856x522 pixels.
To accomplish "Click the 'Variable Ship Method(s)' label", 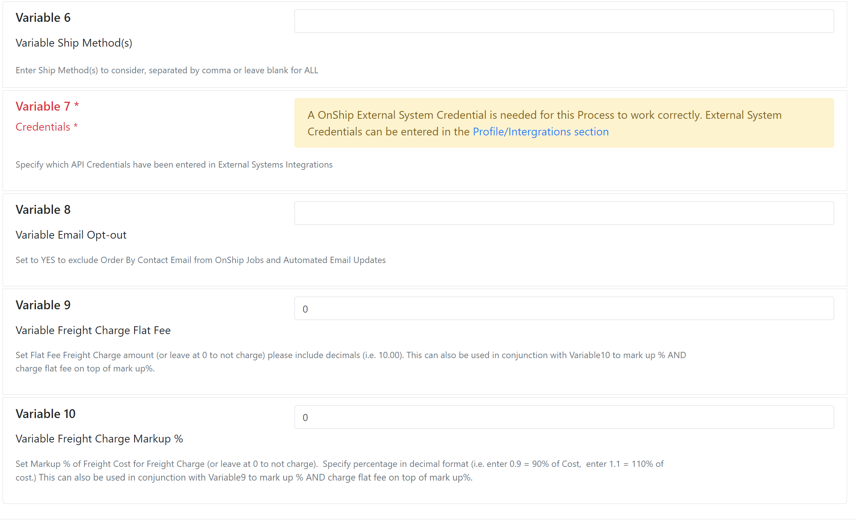I will tap(74, 43).
